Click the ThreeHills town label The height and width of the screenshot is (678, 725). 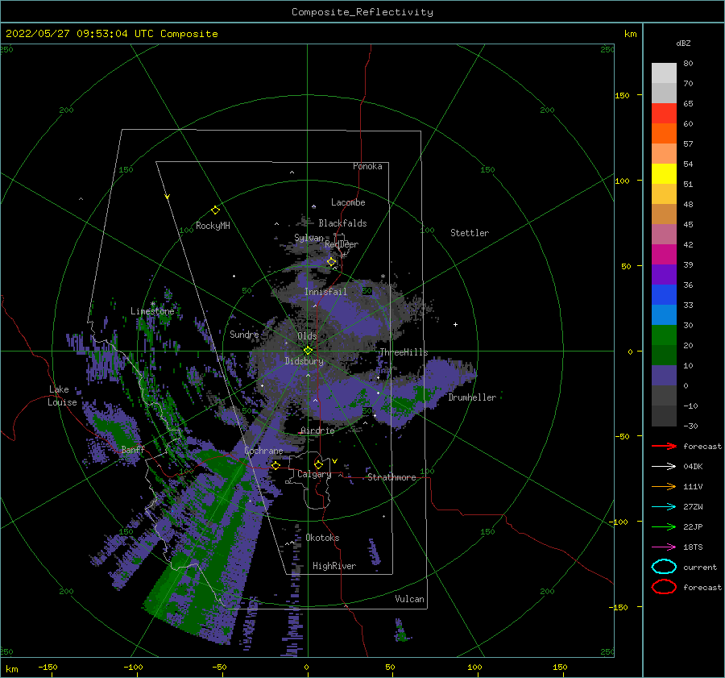click(404, 352)
